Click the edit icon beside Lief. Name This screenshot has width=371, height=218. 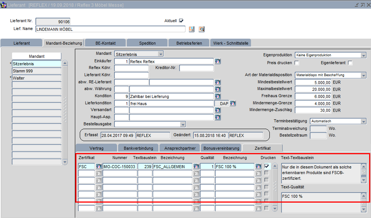coord(192,29)
